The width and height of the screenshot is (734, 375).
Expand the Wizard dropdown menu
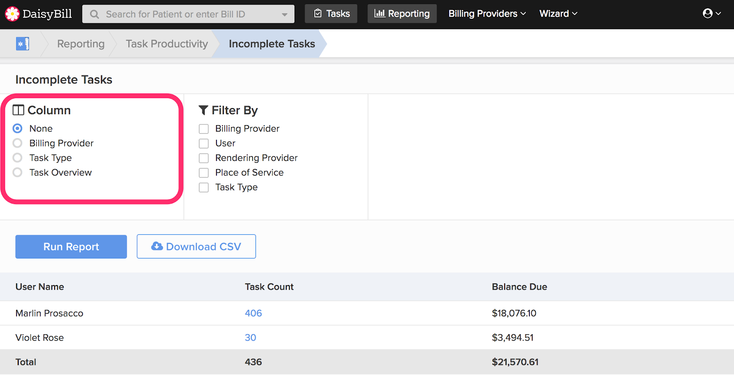558,14
